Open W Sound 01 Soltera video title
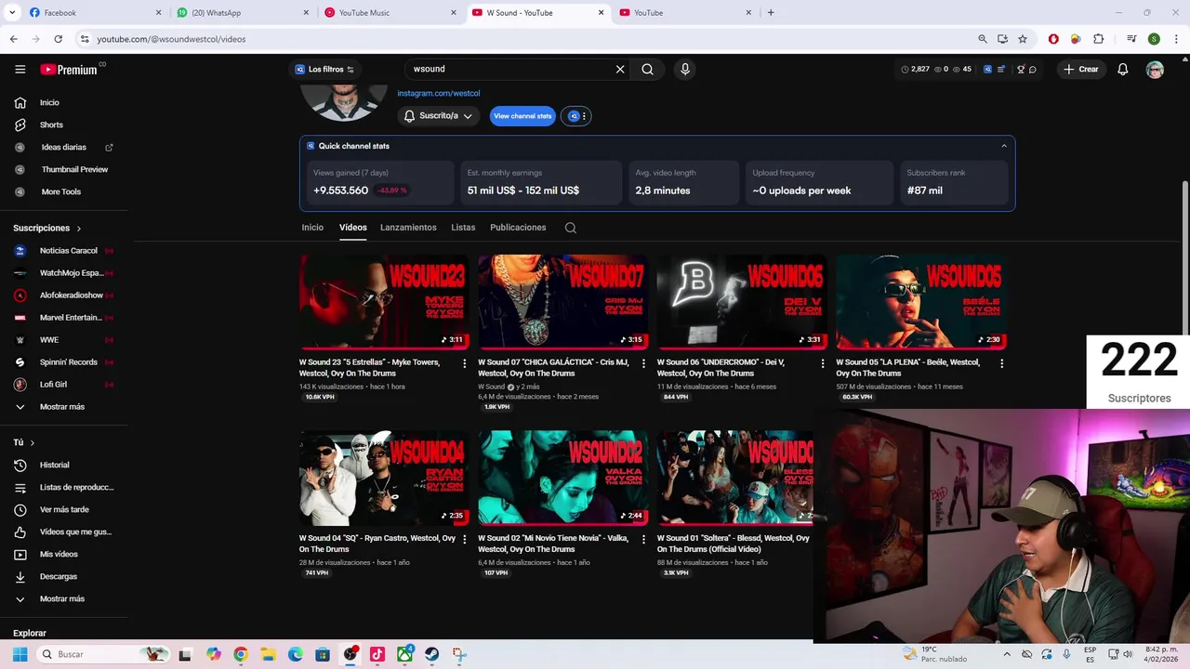The width and height of the screenshot is (1190, 669). click(x=734, y=544)
